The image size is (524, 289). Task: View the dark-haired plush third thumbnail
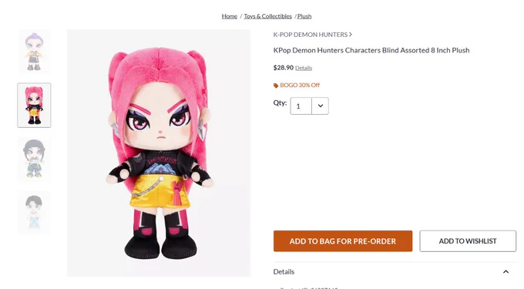point(34,159)
